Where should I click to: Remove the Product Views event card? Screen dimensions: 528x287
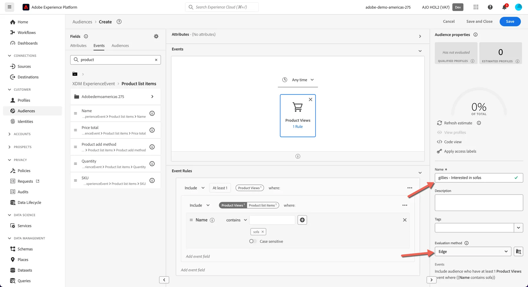(310, 100)
